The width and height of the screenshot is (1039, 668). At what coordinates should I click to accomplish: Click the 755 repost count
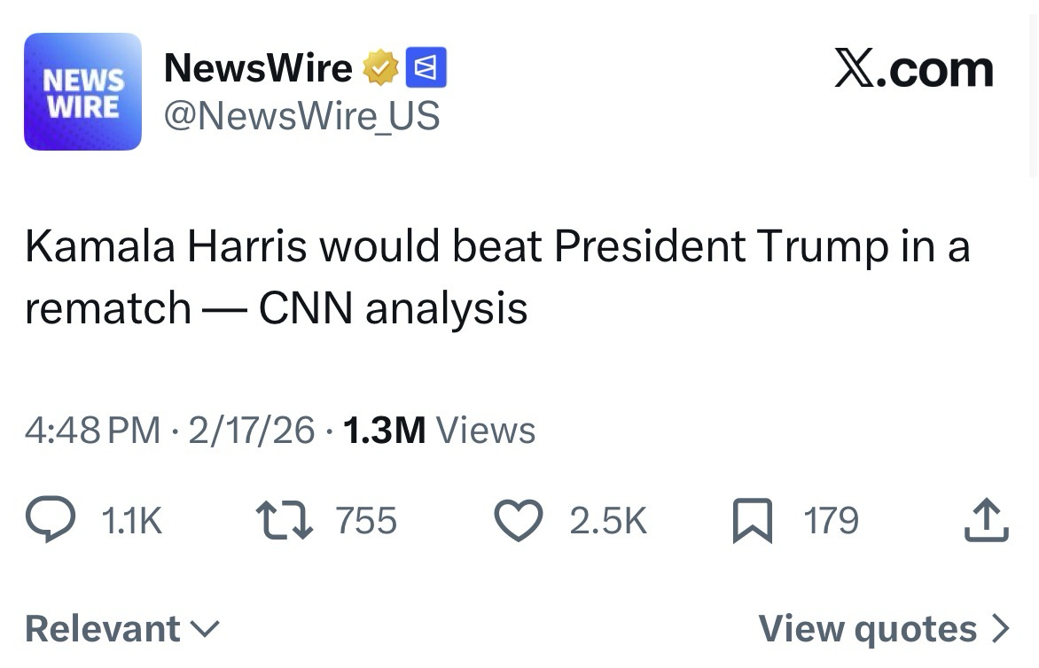coord(365,521)
